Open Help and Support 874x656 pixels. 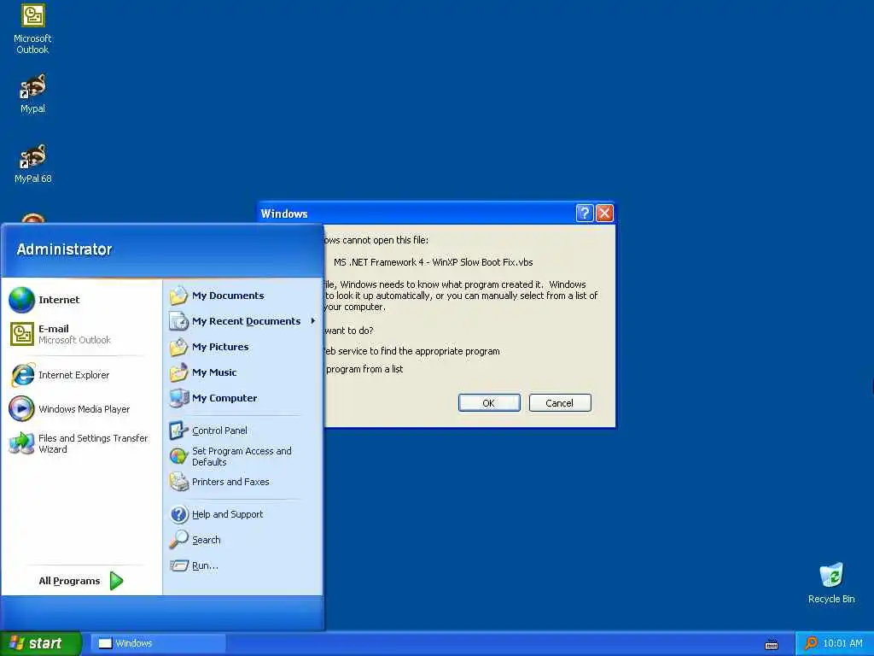[242, 514]
